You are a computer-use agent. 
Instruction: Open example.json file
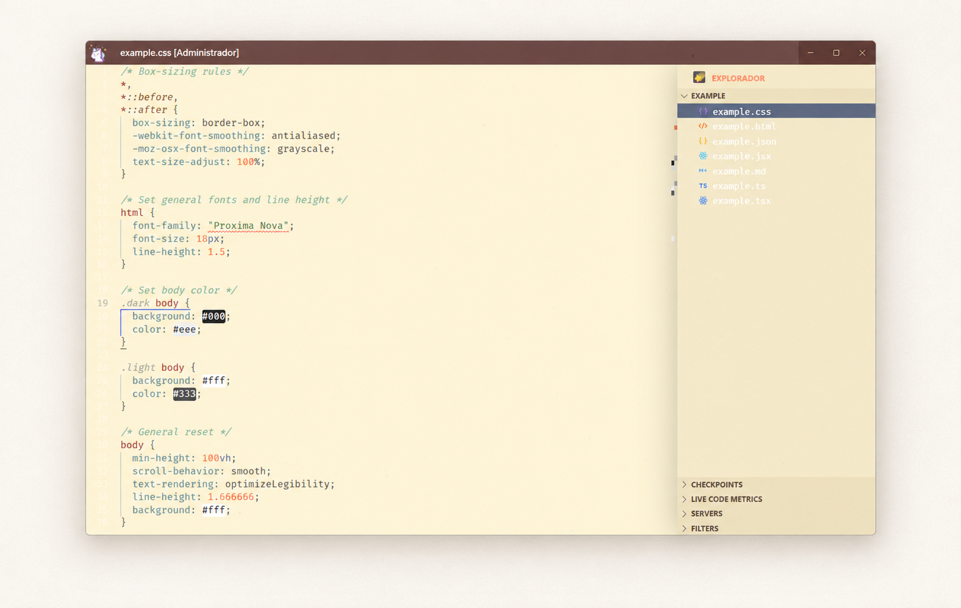click(x=776, y=141)
